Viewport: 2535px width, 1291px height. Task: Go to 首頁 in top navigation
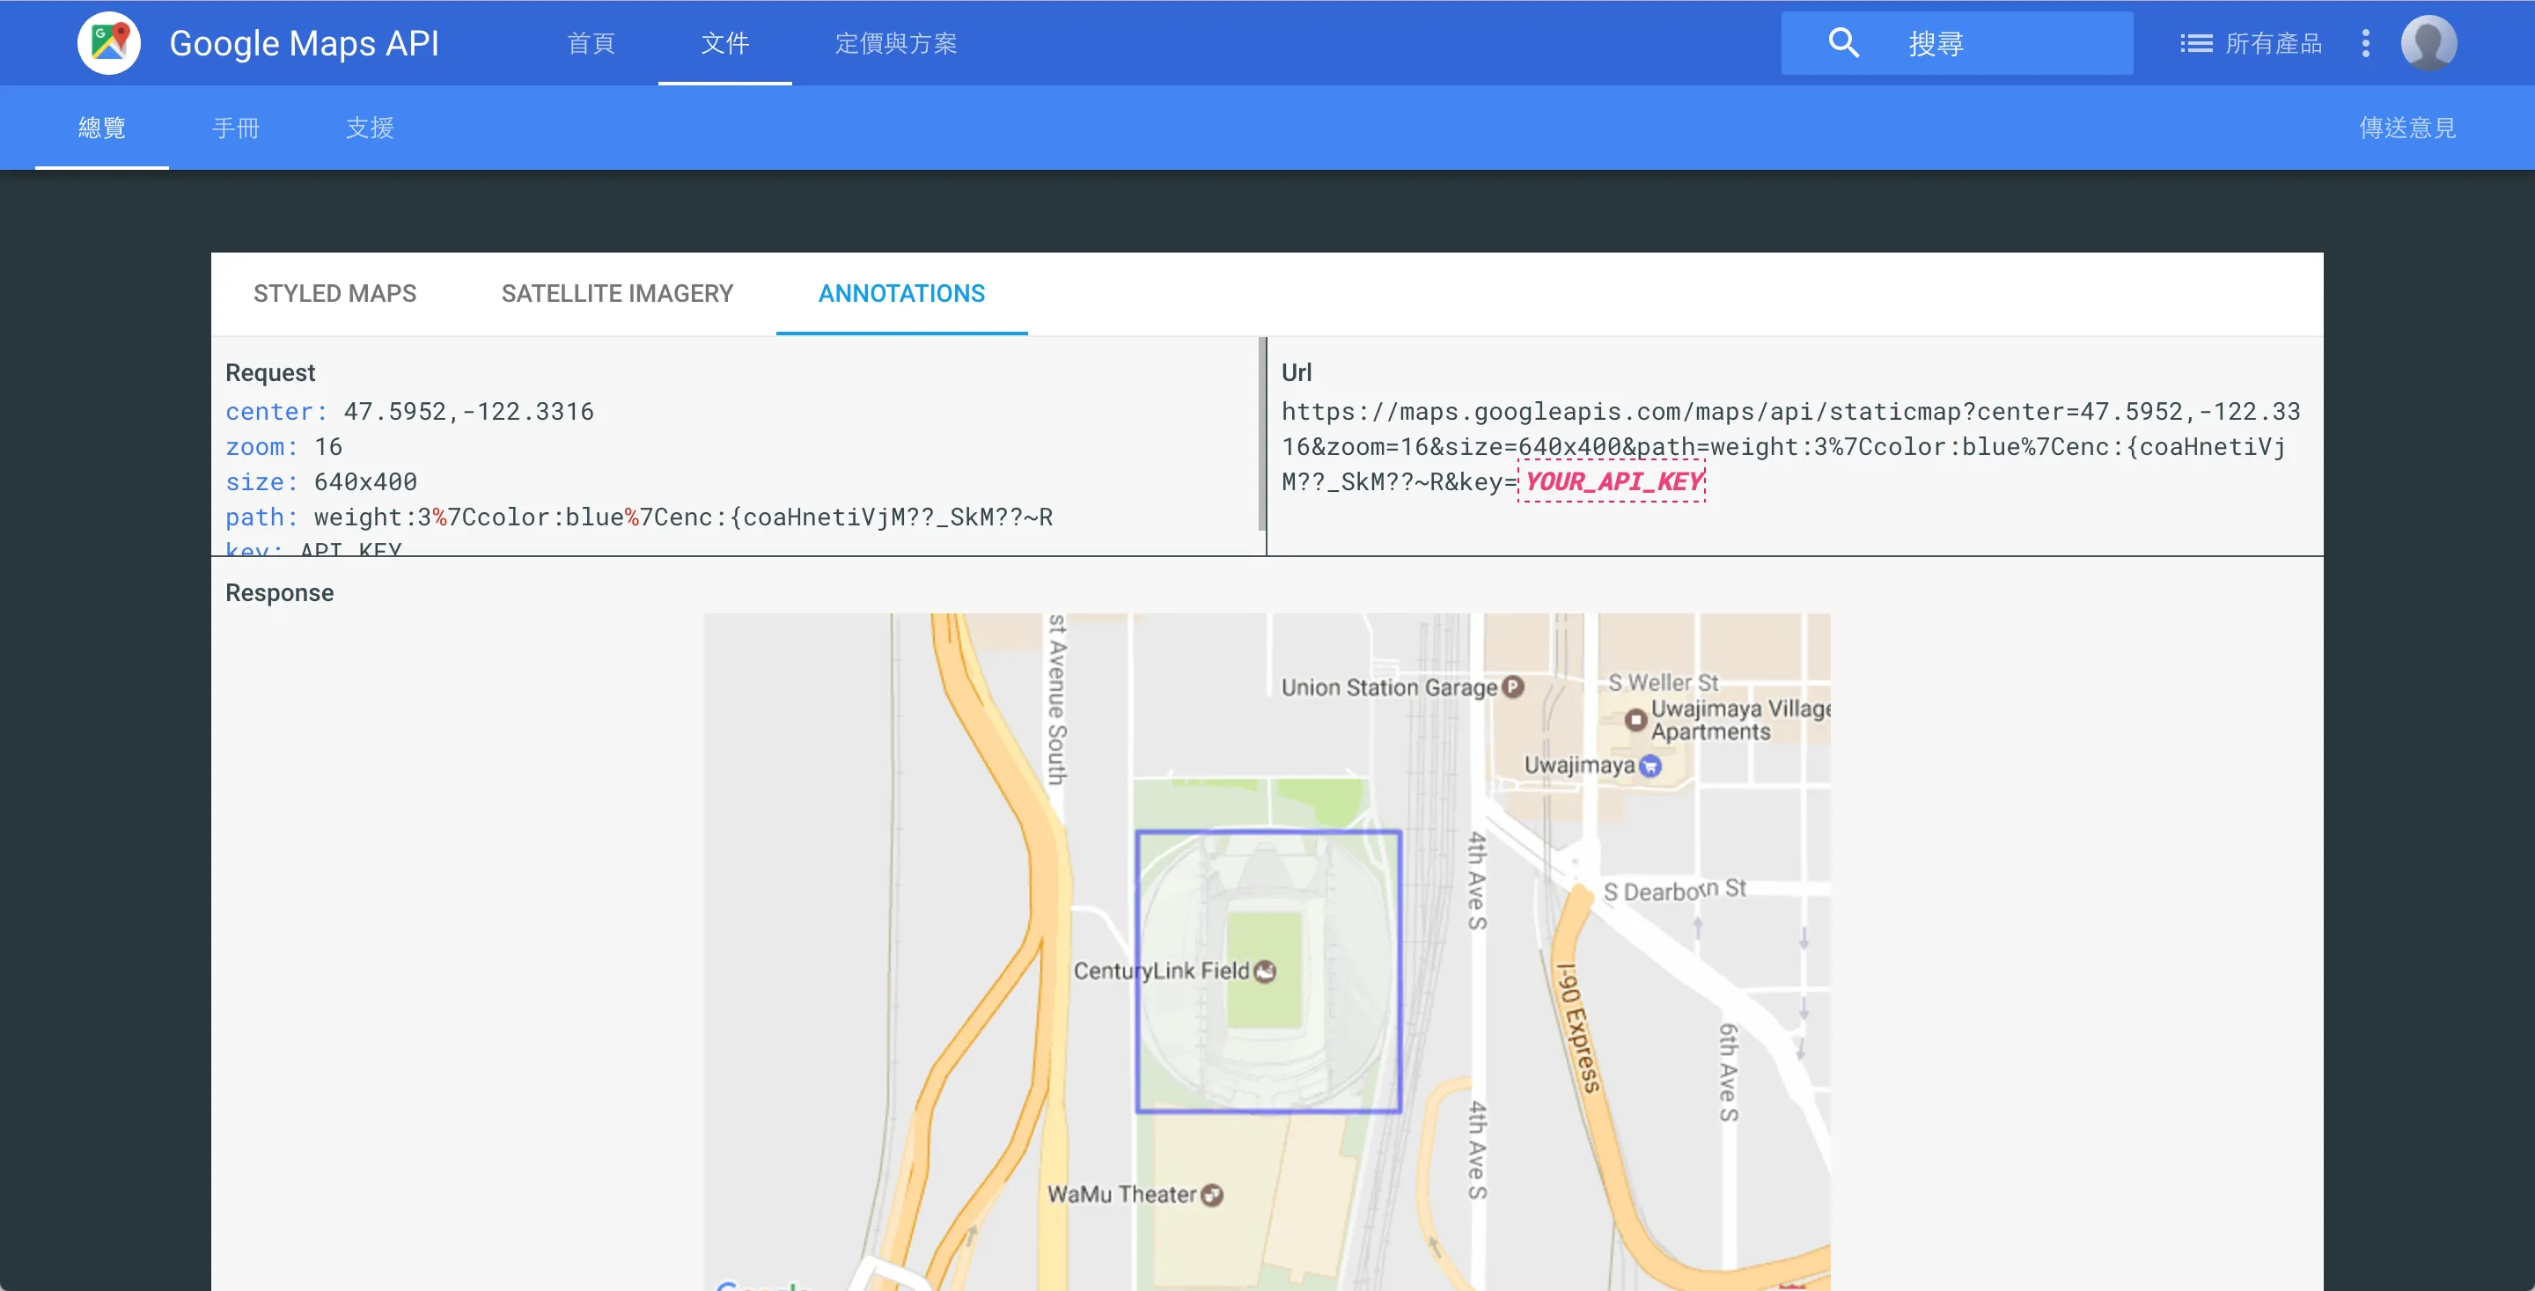tap(591, 43)
